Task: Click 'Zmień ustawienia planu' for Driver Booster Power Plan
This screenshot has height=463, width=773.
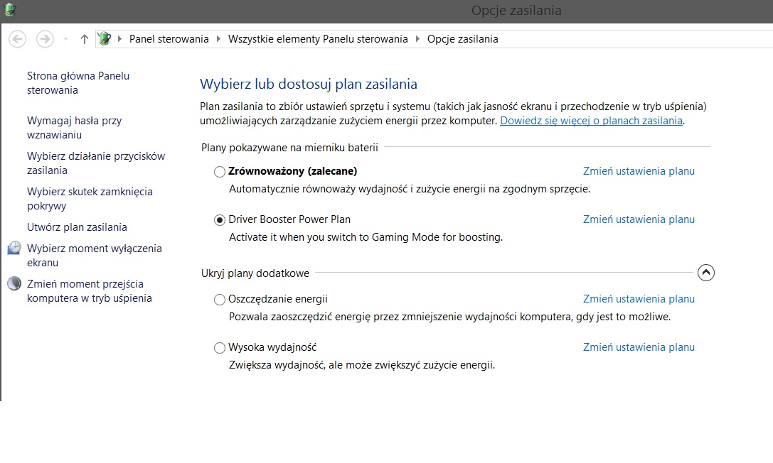Action: [639, 219]
